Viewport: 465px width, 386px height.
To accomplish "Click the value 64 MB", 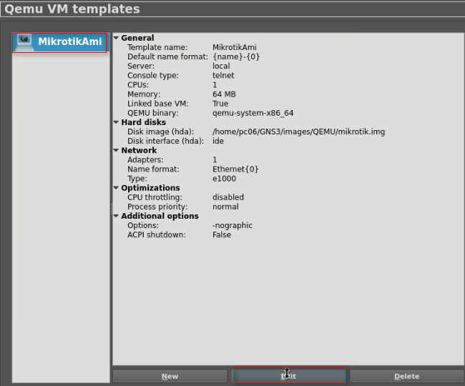I will click(224, 94).
